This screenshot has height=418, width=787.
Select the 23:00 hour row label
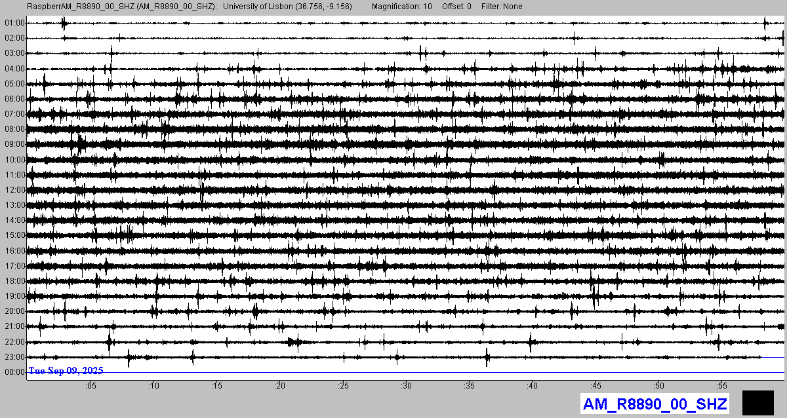(x=14, y=357)
